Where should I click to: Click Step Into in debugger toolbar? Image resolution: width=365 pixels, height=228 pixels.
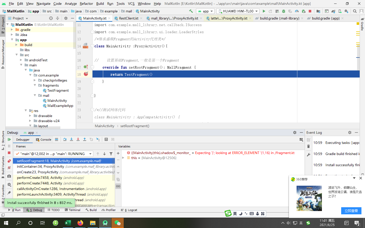(x=71, y=140)
